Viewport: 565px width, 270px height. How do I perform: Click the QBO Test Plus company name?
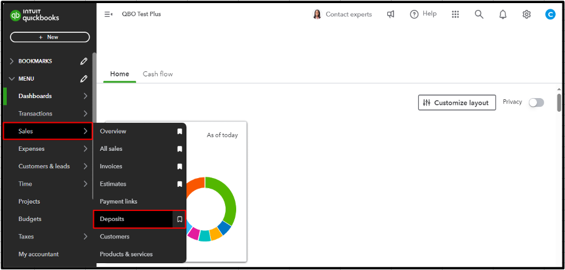tap(141, 14)
